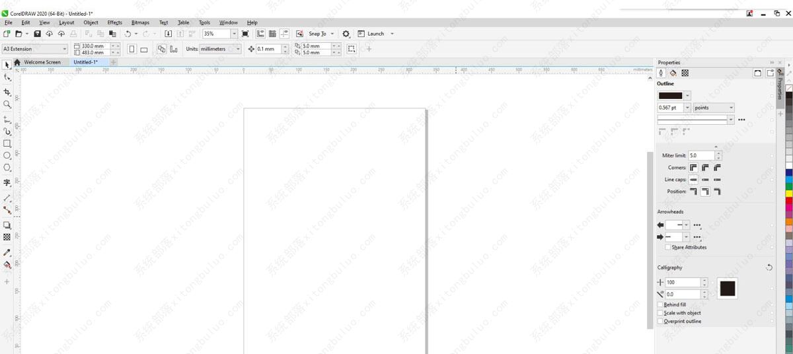
Task: Toggle Show guidelines button
Action: coord(284,34)
